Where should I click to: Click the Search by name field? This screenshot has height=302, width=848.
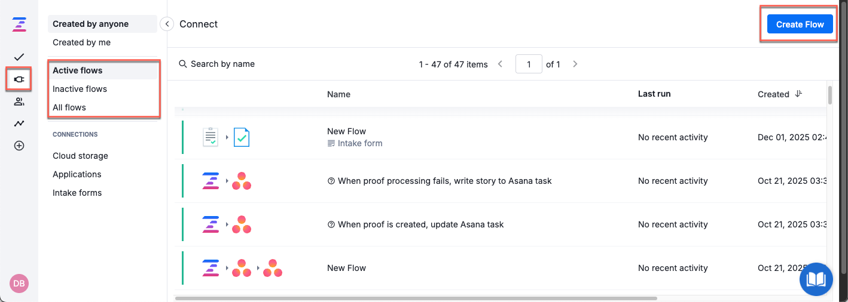222,64
